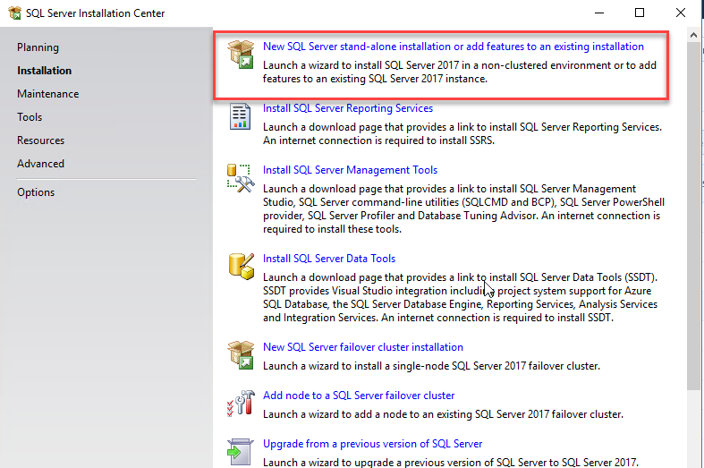Click Add node to a SQL Server failover cluster
The height and width of the screenshot is (468, 704).
point(359,396)
